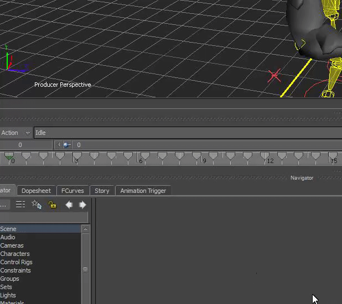Switch to the Dopesheet tab

click(x=36, y=191)
